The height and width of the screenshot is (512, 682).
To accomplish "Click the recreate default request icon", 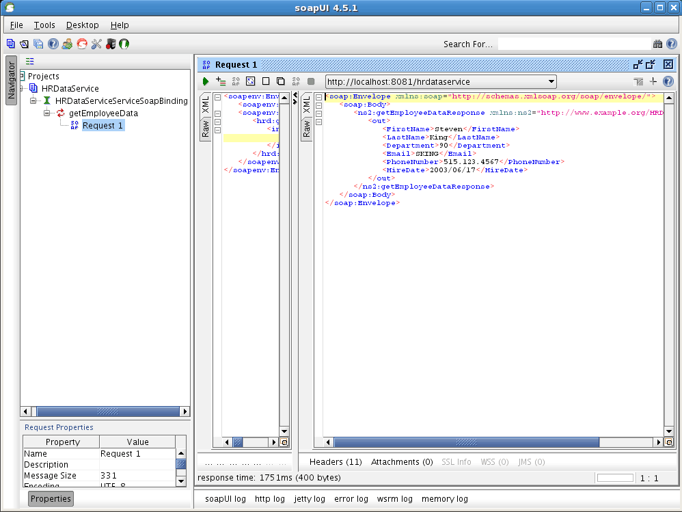I will coord(236,81).
